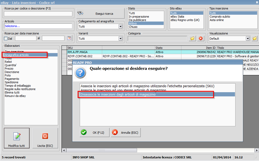
Task: Click Modifica tutti button
Action: pos(17,138)
